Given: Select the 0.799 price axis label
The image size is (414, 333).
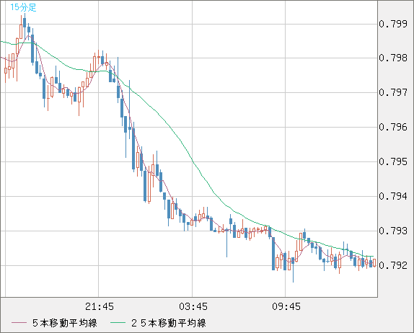Looking at the screenshot, I should pyautogui.click(x=393, y=24).
